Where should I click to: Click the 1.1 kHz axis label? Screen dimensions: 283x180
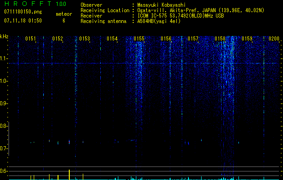pos(4,58)
